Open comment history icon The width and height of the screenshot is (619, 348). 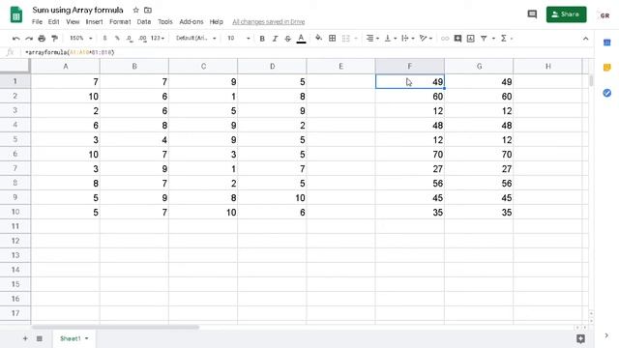(x=532, y=14)
